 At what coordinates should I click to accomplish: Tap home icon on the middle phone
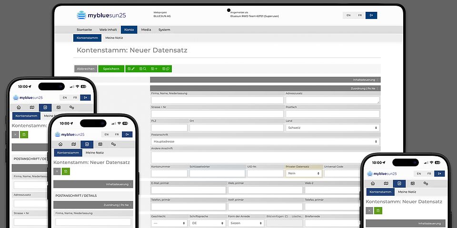click(x=60, y=144)
